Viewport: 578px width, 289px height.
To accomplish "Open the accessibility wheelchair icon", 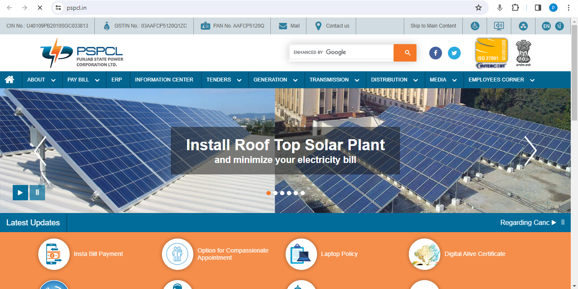I will pyautogui.click(x=475, y=26).
